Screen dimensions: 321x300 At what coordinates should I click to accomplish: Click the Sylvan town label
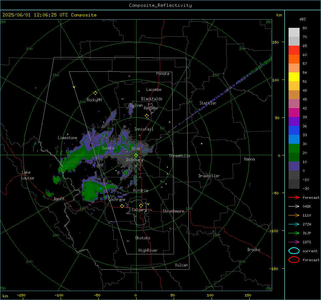tap(136, 105)
